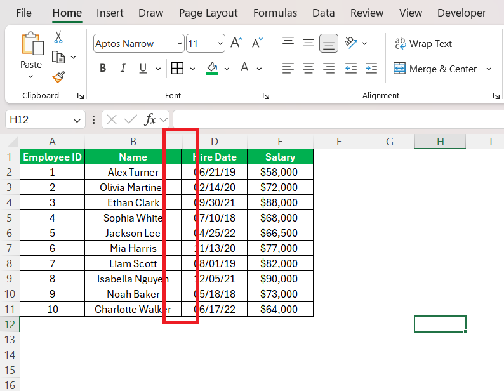This screenshot has width=504, height=391.
Task: Click the Paste clipboard icon
Action: (32, 43)
